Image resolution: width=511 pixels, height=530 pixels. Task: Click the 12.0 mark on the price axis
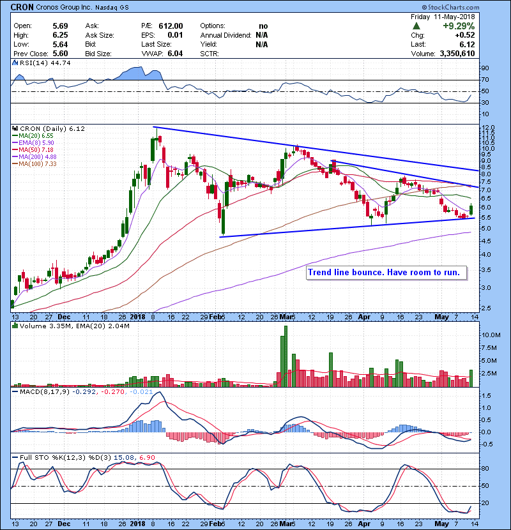pos(489,128)
